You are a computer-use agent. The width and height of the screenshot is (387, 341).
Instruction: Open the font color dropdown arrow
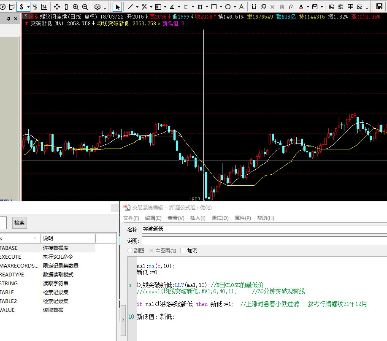click(308, 7)
